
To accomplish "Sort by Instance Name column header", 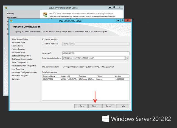I will tap(51, 76).
